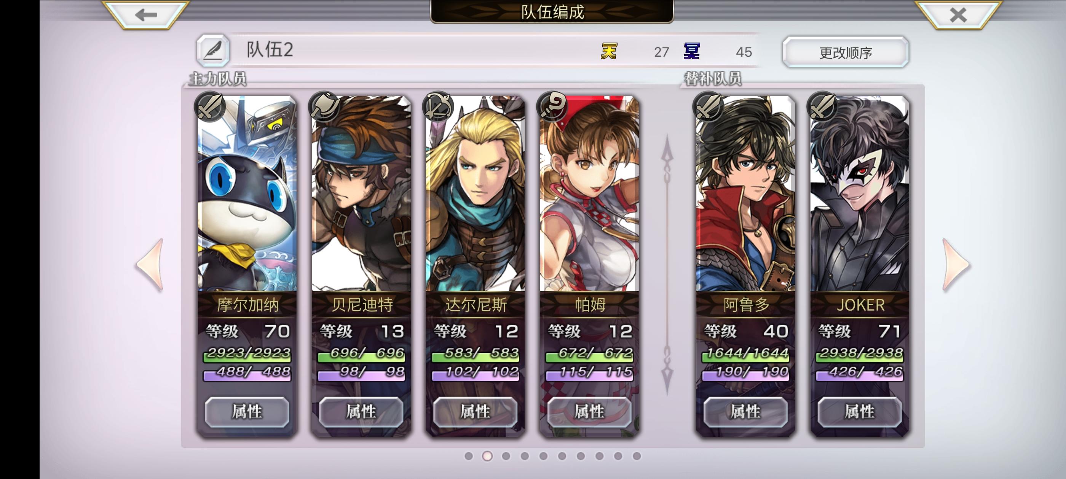Click the sword weapon icon on 摩尔加纳

pyautogui.click(x=210, y=106)
